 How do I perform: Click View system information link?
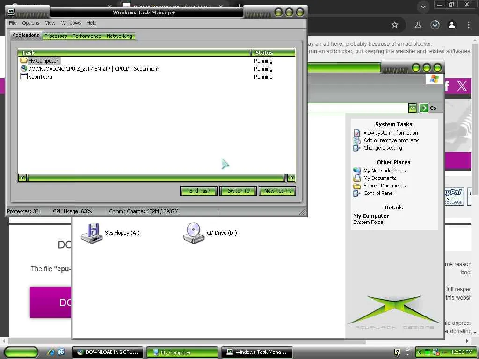(391, 133)
